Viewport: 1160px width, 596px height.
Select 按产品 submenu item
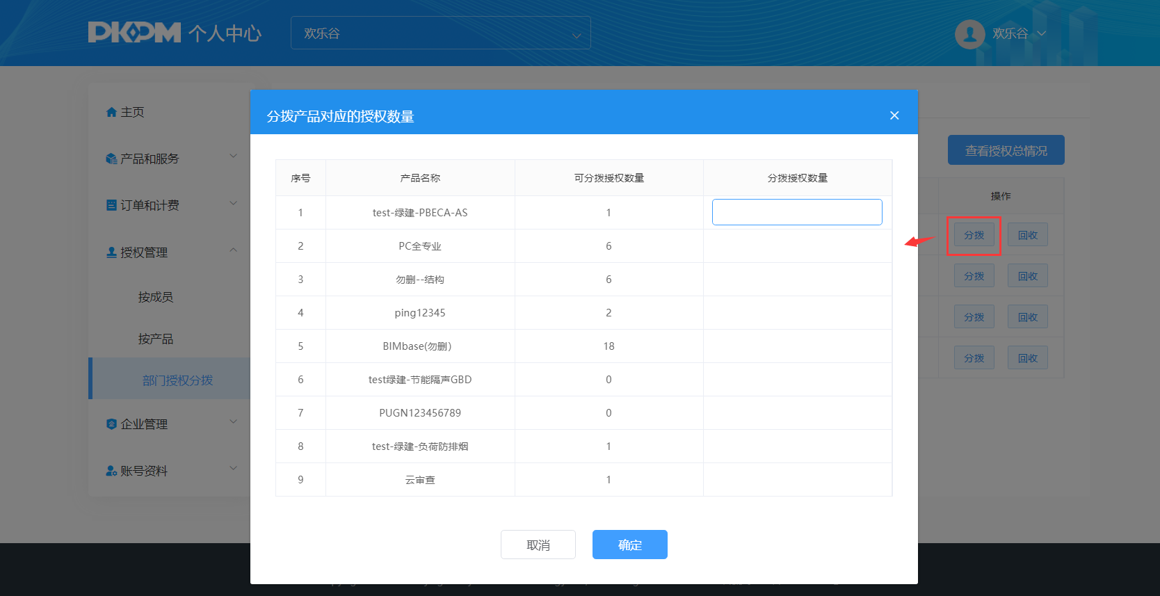tap(156, 339)
